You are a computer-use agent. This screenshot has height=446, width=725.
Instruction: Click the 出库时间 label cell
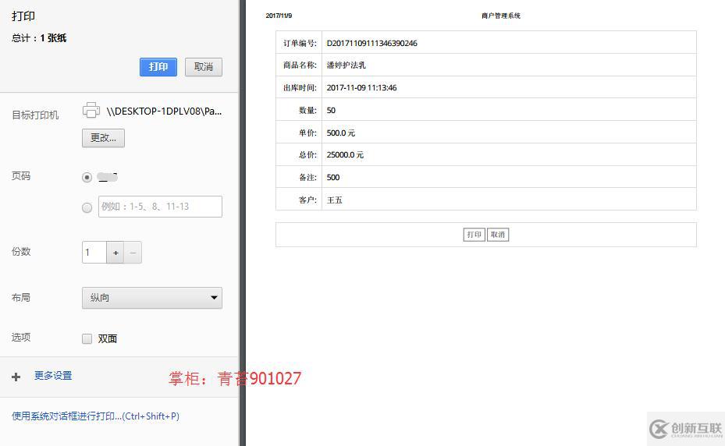299,88
